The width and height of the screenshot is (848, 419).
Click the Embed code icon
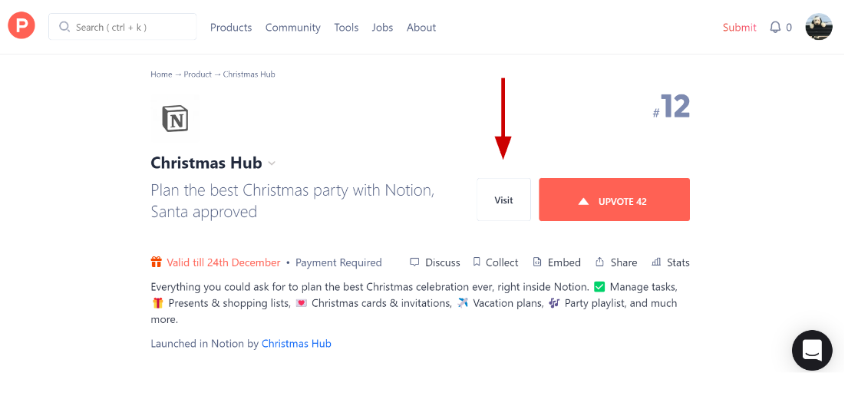point(537,262)
